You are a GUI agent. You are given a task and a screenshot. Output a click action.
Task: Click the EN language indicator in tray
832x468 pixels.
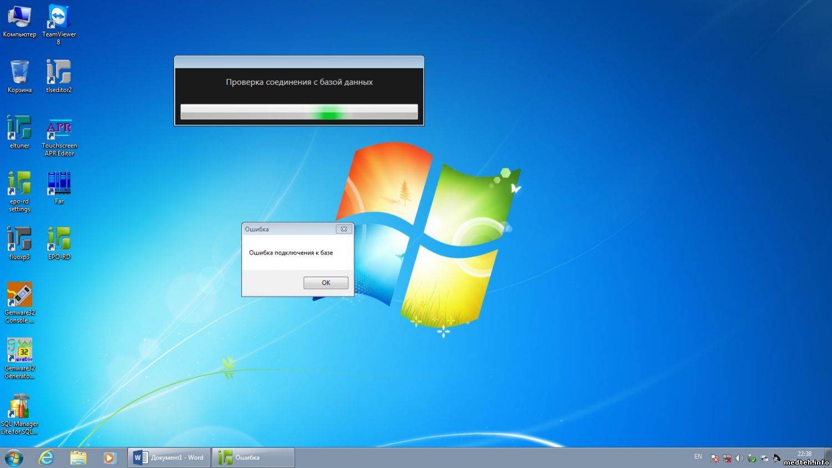tap(698, 457)
